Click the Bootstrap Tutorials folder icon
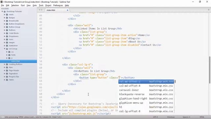211x119 pixels. coord(5,12)
